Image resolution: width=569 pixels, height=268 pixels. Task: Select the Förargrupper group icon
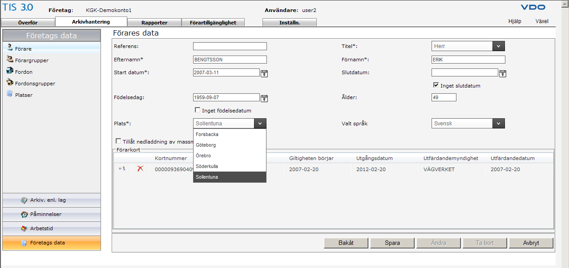click(10, 60)
